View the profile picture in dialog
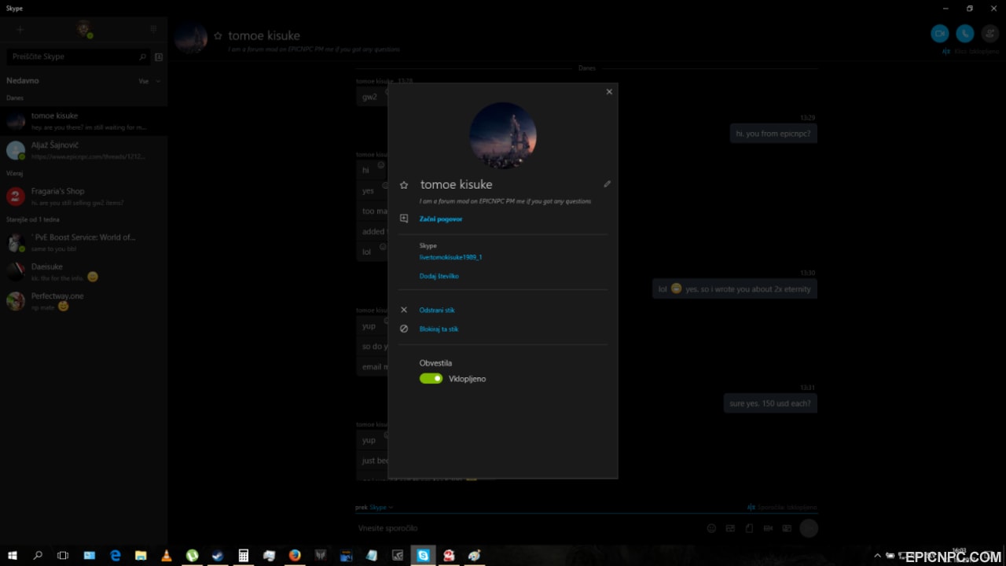 coord(503,135)
